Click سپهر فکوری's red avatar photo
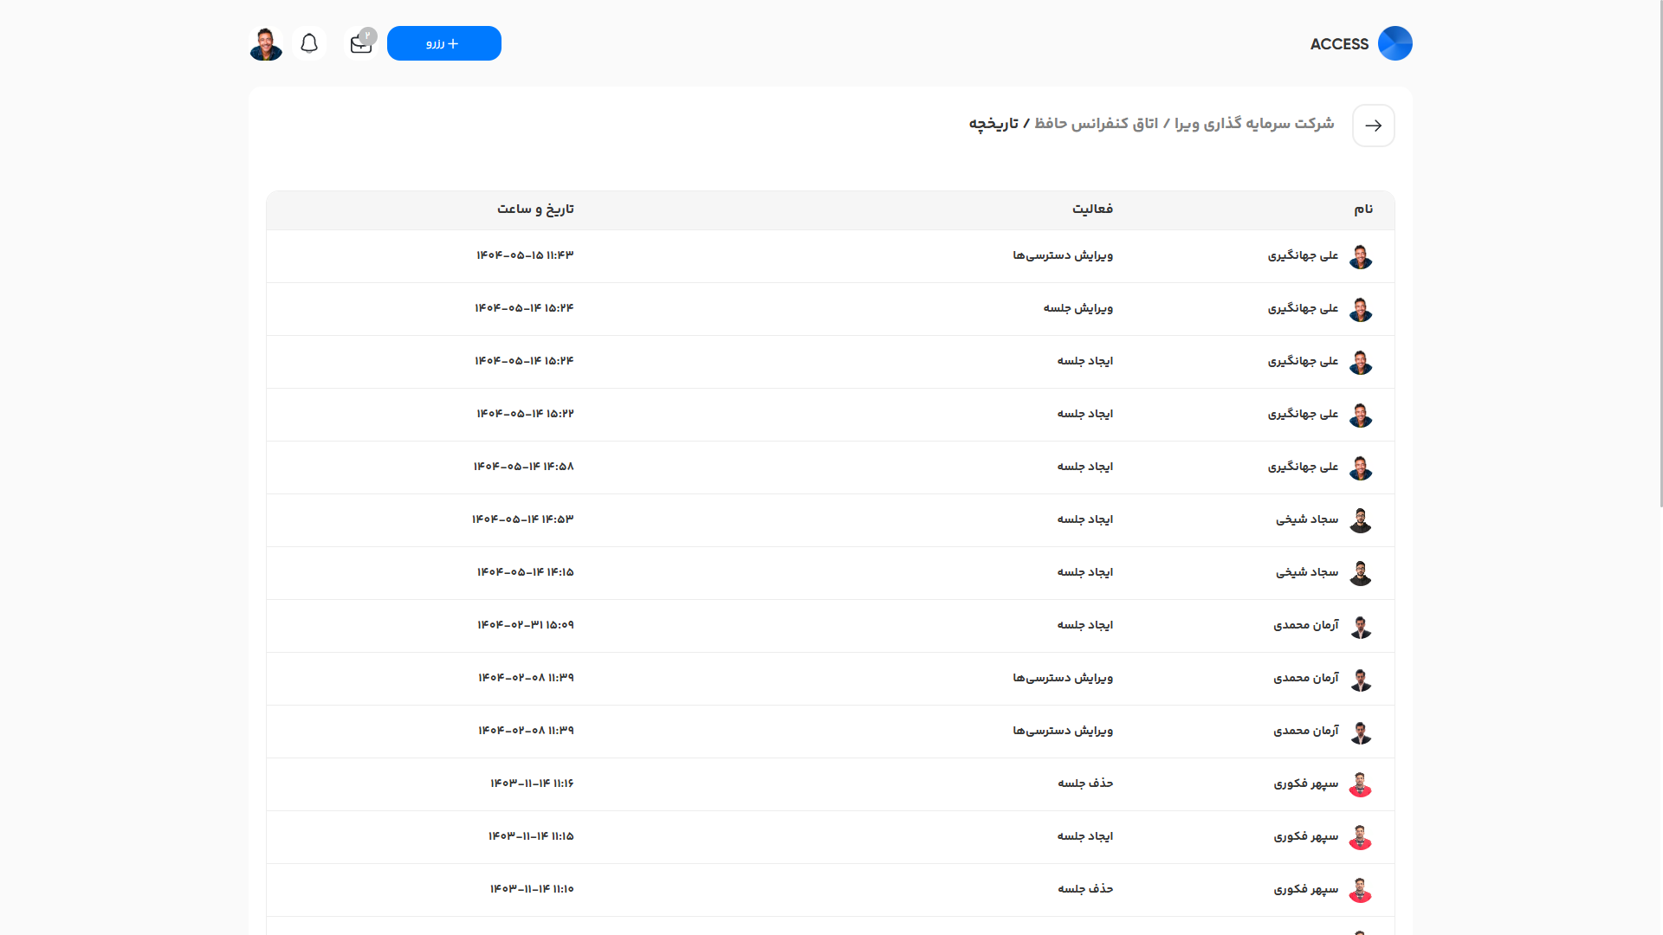Screen dimensions: 1663x935 click(1361, 784)
